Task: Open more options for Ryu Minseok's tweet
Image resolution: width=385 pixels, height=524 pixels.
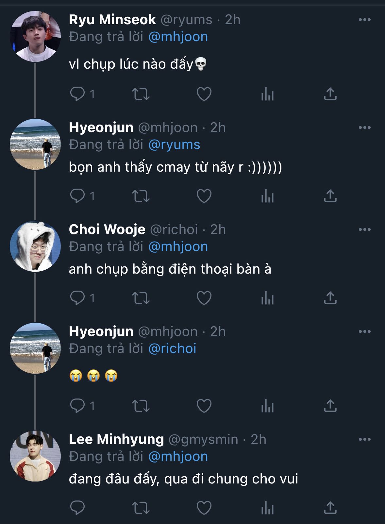Action: [x=364, y=20]
